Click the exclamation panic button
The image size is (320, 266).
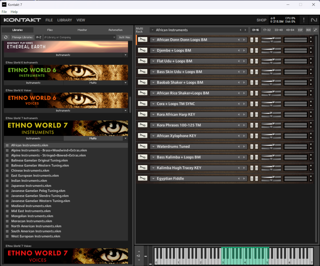pos(303,20)
